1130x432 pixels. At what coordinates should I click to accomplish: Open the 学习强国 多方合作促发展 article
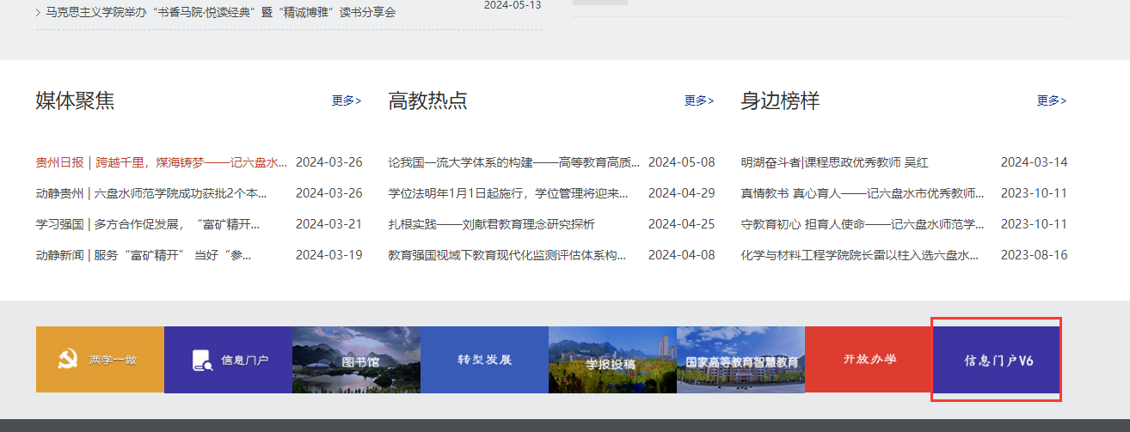click(x=148, y=224)
